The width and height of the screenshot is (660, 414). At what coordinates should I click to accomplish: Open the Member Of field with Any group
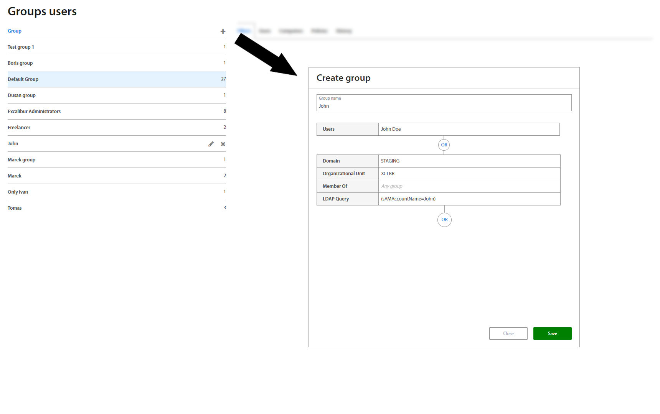(469, 186)
